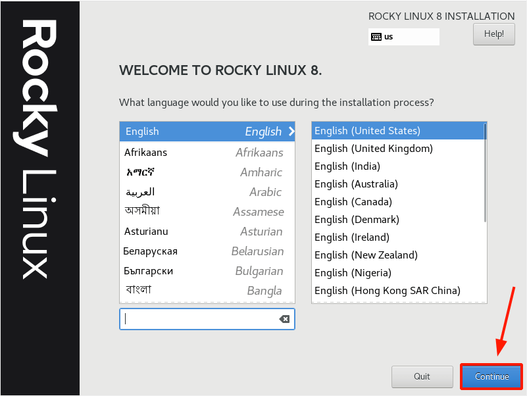527x396 pixels.
Task: Click the keyboard layout icon
Action: [376, 37]
